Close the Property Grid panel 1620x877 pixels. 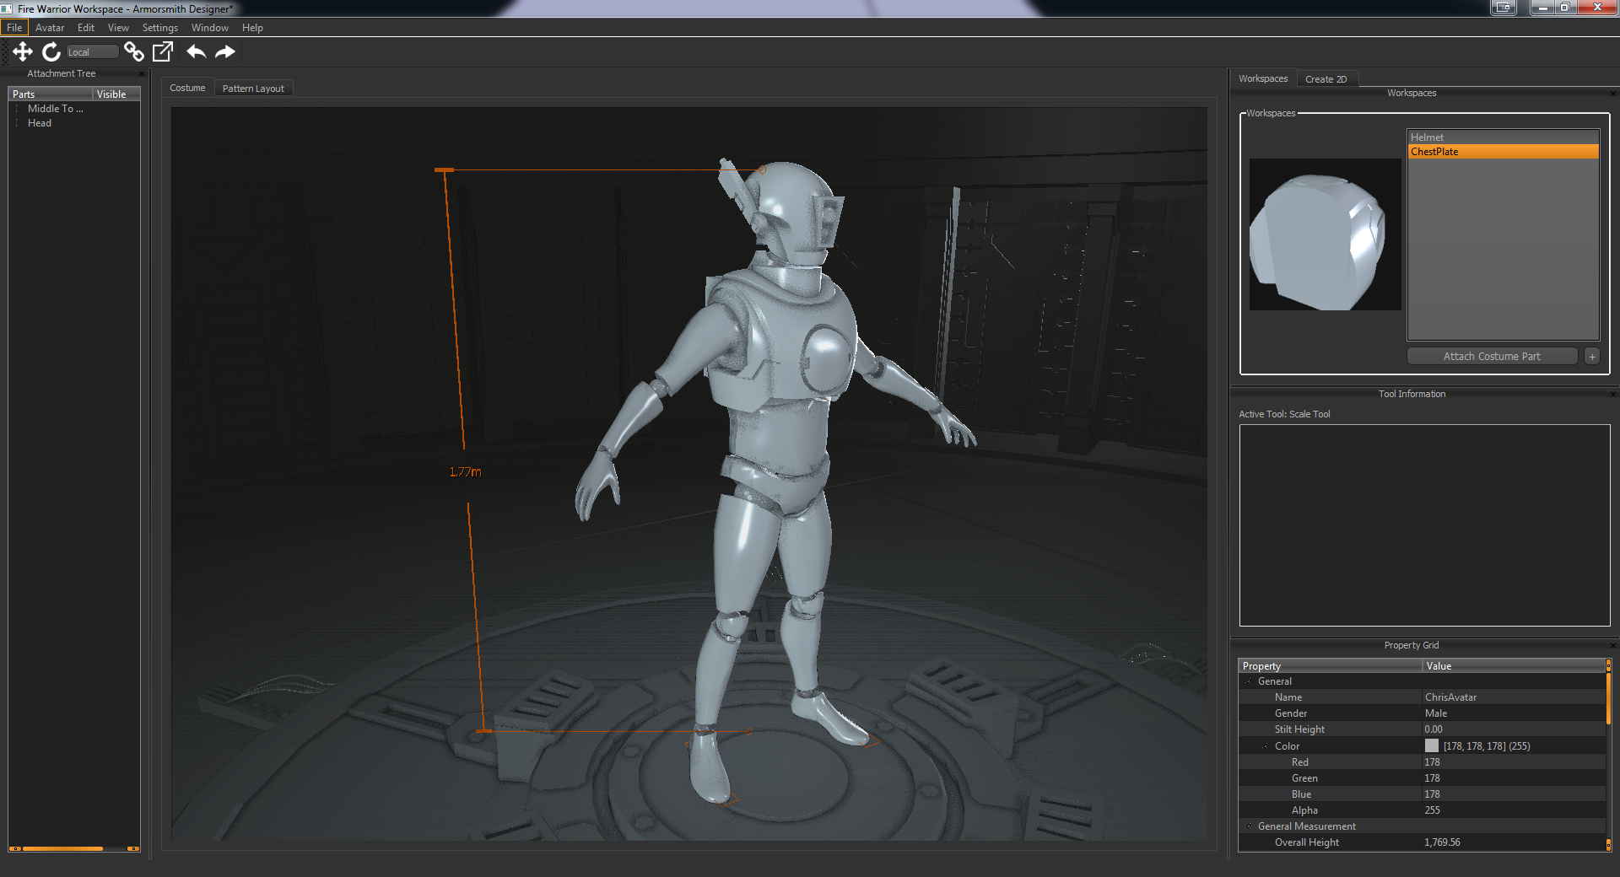point(1612,646)
